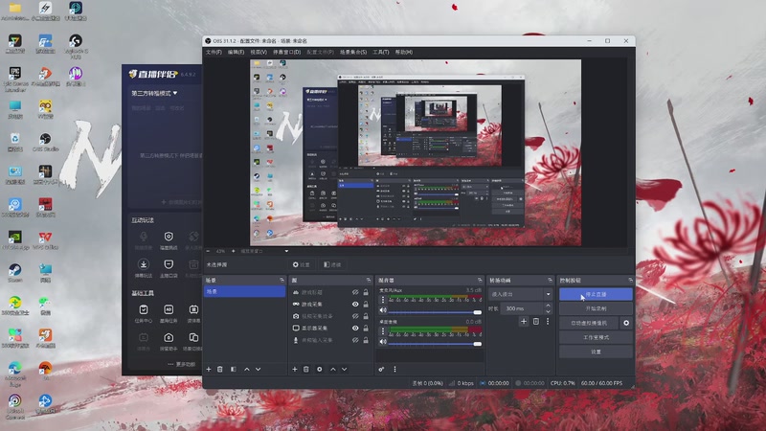The image size is (766, 431).
Task: Open scene filters icon in Scenes toolbar
Action: point(234,370)
